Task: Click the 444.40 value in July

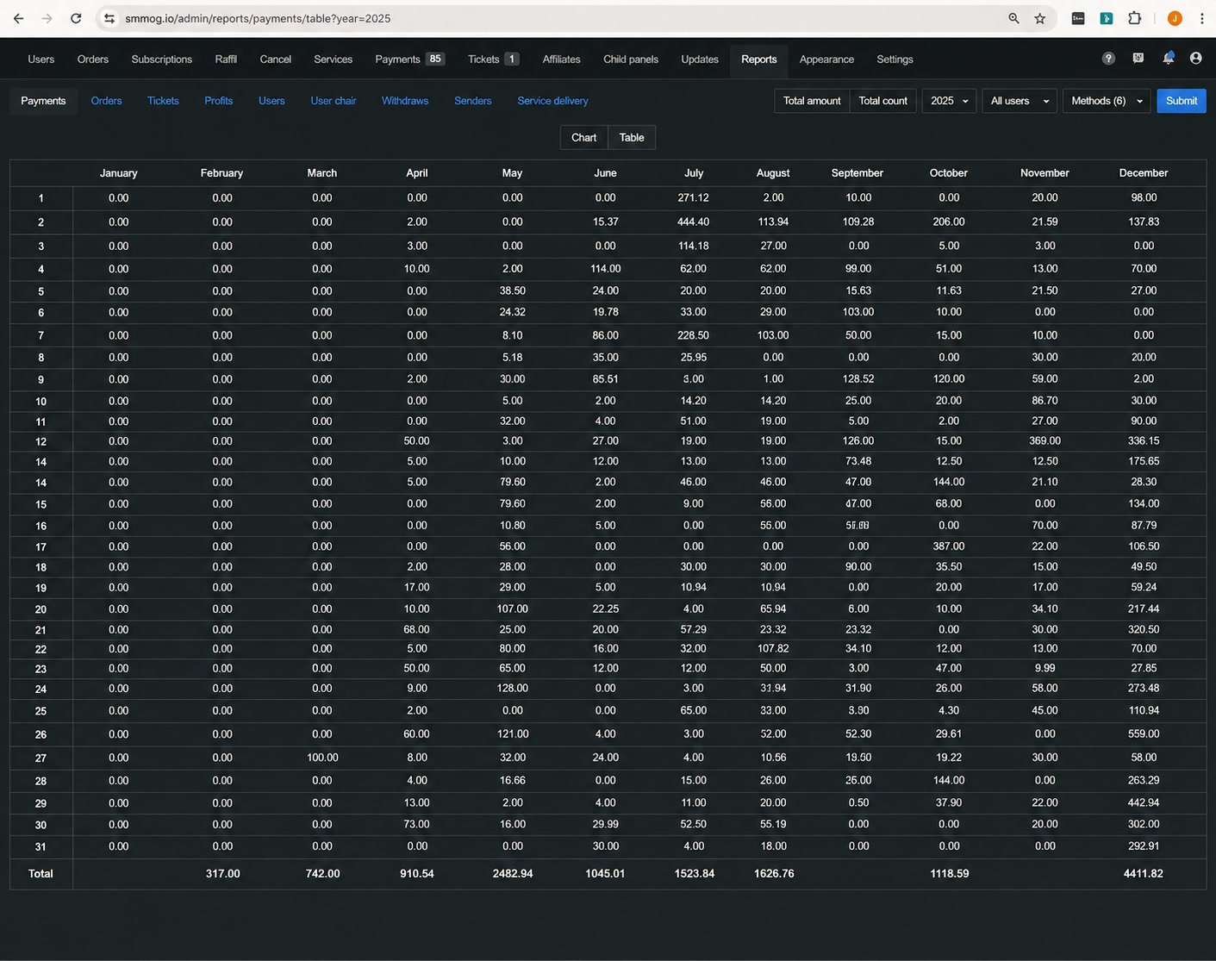Action: click(x=693, y=222)
